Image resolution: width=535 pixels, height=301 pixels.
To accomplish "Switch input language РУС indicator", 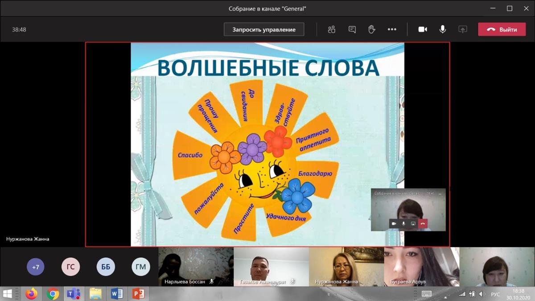I will pos(495,294).
